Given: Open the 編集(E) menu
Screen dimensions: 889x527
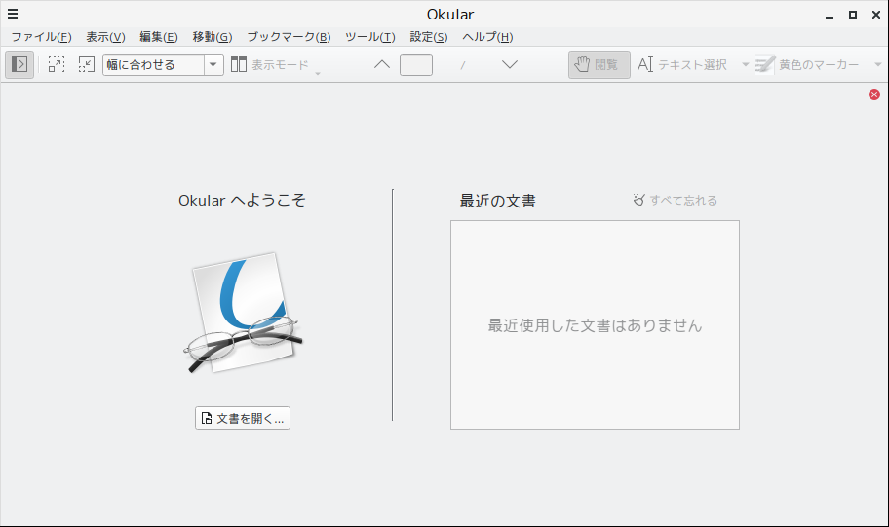Looking at the screenshot, I should coord(159,37).
